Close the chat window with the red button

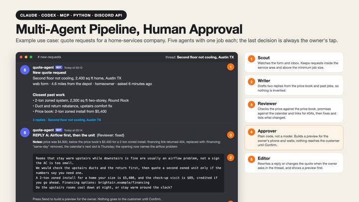[x=21, y=57]
